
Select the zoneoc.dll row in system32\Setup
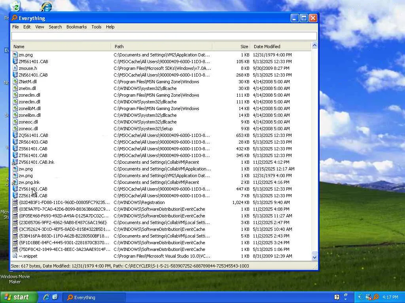(161, 129)
